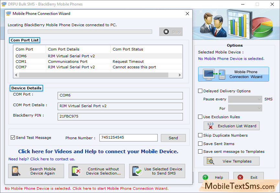Image resolution: width=280 pixels, height=193 pixels.
Task: Click the Device Details section label
Action: [x=27, y=88]
